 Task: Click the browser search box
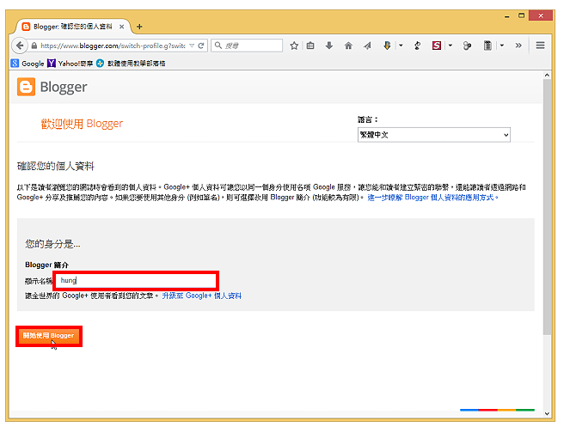247,46
